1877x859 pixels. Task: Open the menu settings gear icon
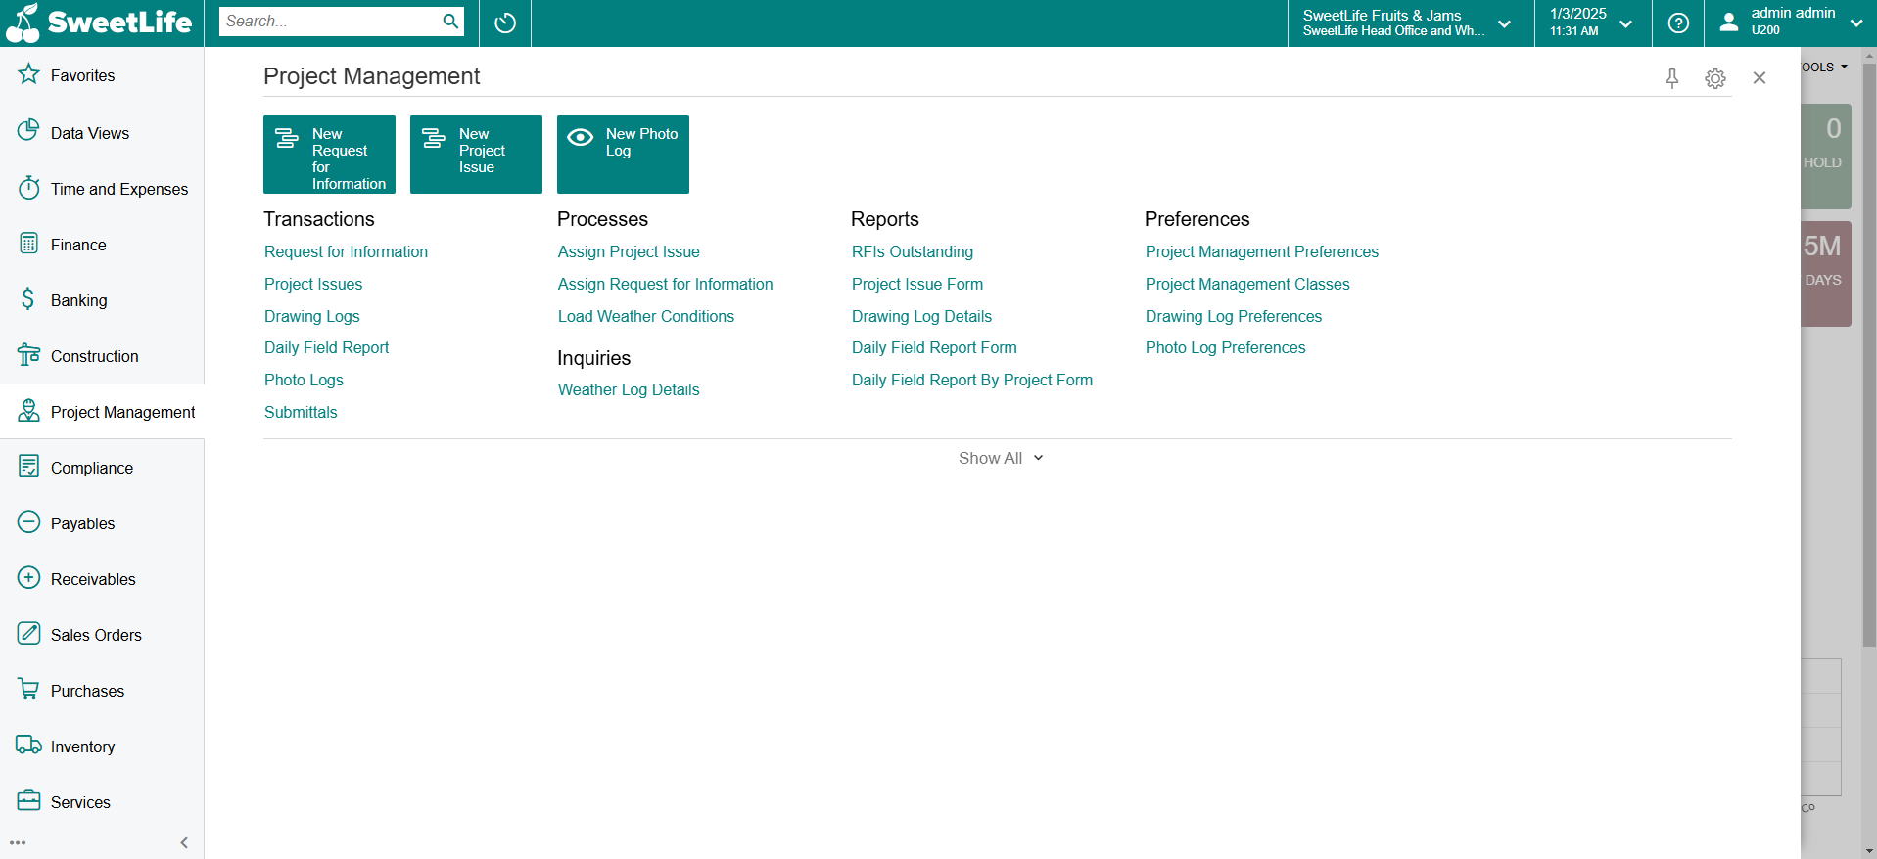[1715, 78]
